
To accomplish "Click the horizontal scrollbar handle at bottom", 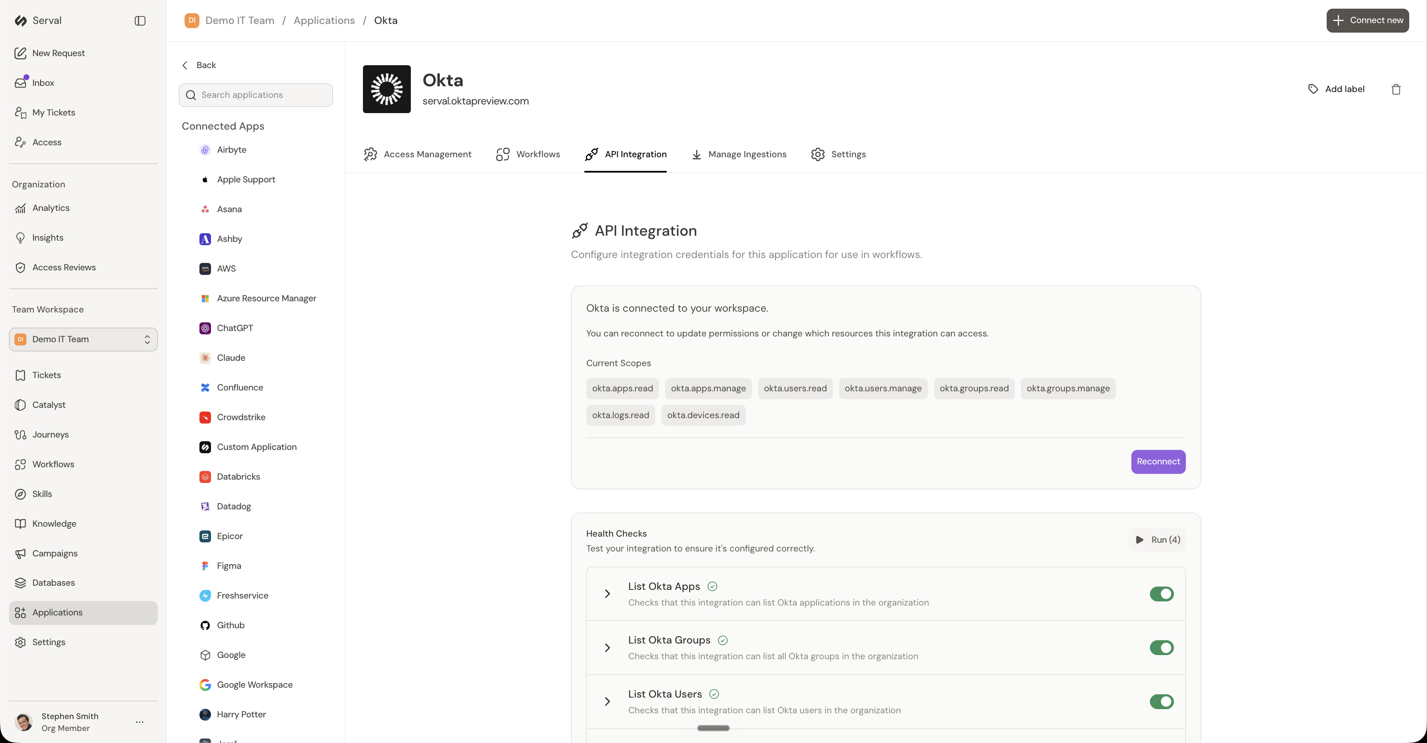I will pos(713,728).
